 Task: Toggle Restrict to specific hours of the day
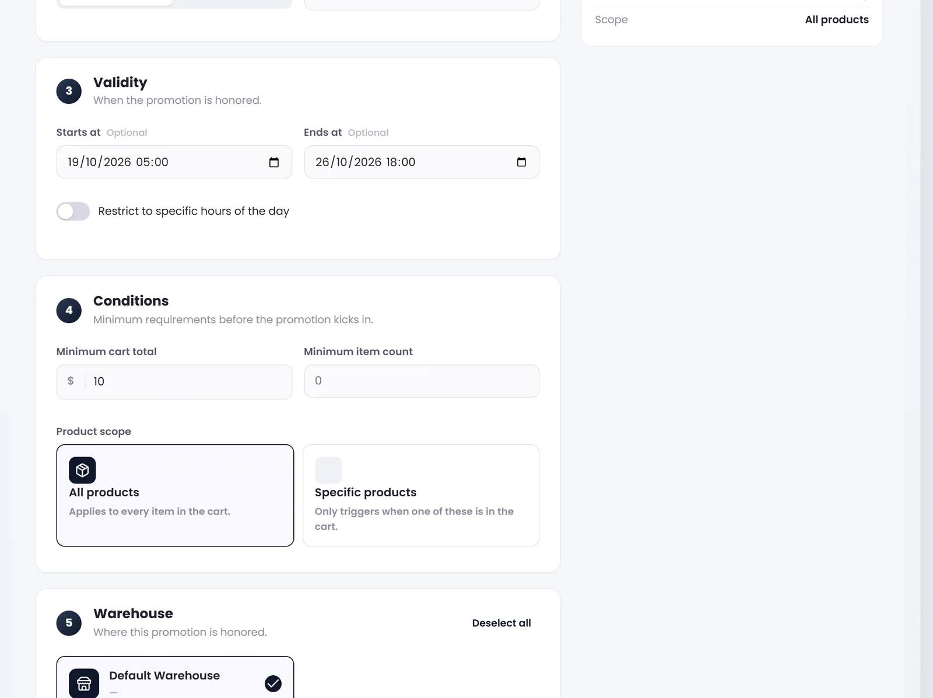click(73, 211)
